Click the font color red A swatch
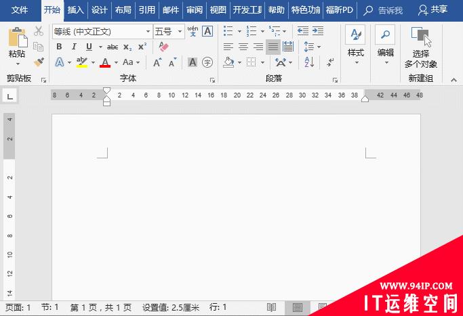 click(x=105, y=62)
